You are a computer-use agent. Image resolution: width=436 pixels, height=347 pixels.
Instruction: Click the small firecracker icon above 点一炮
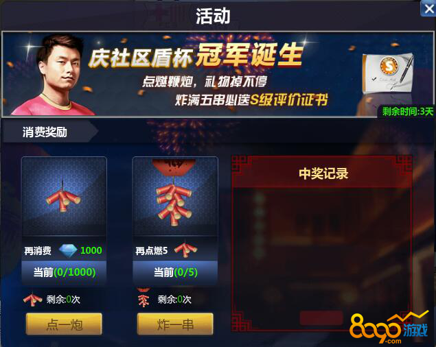click(33, 300)
